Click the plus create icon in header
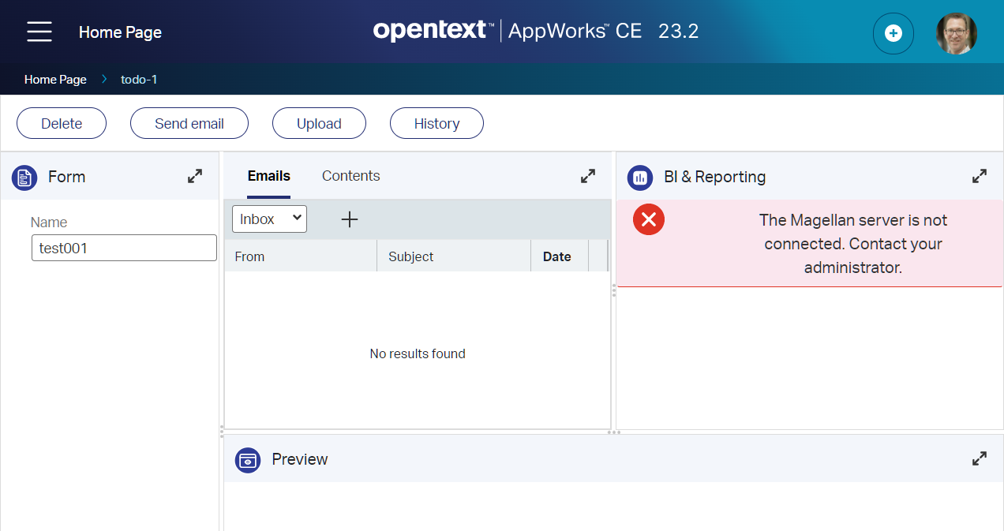Image resolution: width=1004 pixels, height=531 pixels. click(x=893, y=33)
